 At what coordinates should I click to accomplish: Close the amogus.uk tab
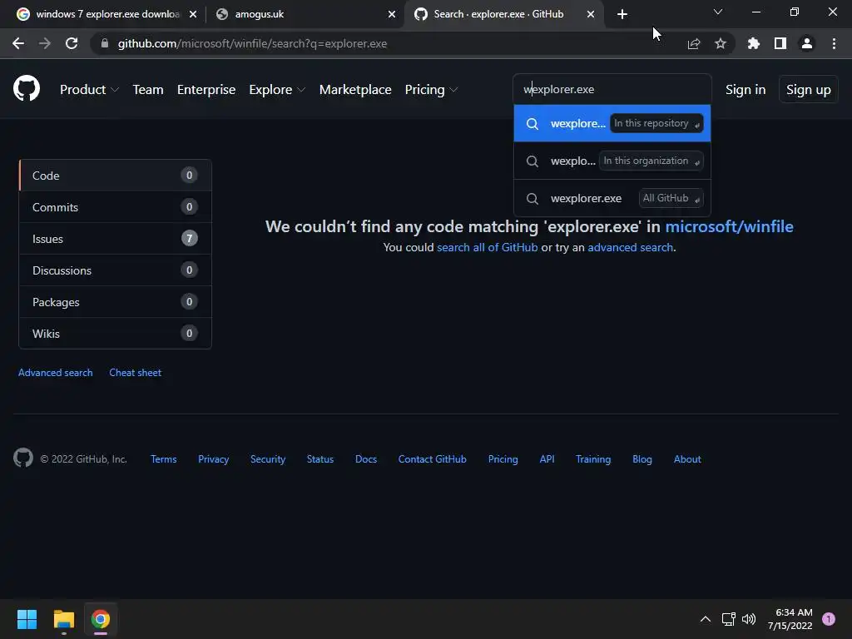(392, 14)
